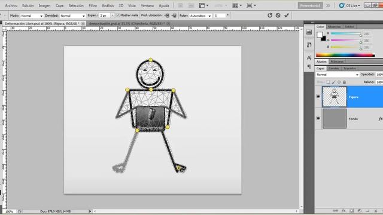Toggle lock all padlock icon
The width and height of the screenshot is (383, 215).
pos(344,82)
